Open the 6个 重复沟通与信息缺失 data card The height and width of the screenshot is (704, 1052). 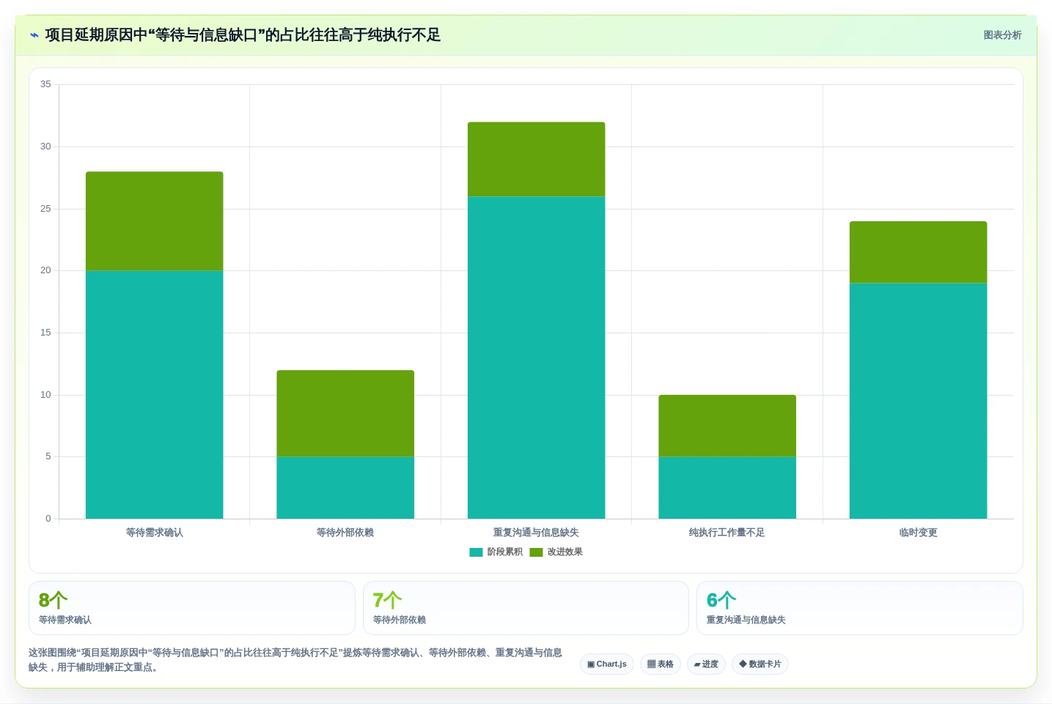[860, 608]
